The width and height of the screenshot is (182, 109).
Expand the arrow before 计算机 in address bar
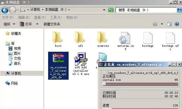click(x=28, y=10)
